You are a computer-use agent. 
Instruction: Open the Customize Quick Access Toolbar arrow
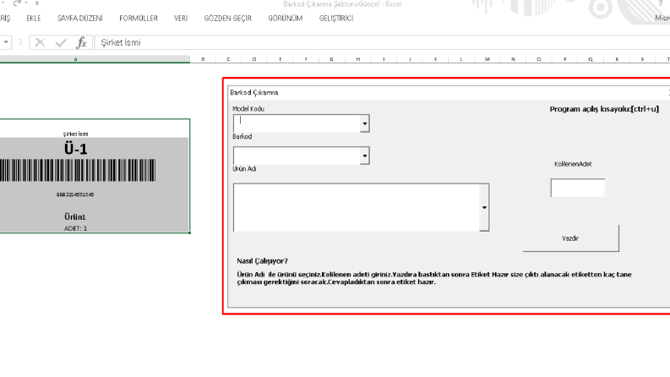point(36,3)
